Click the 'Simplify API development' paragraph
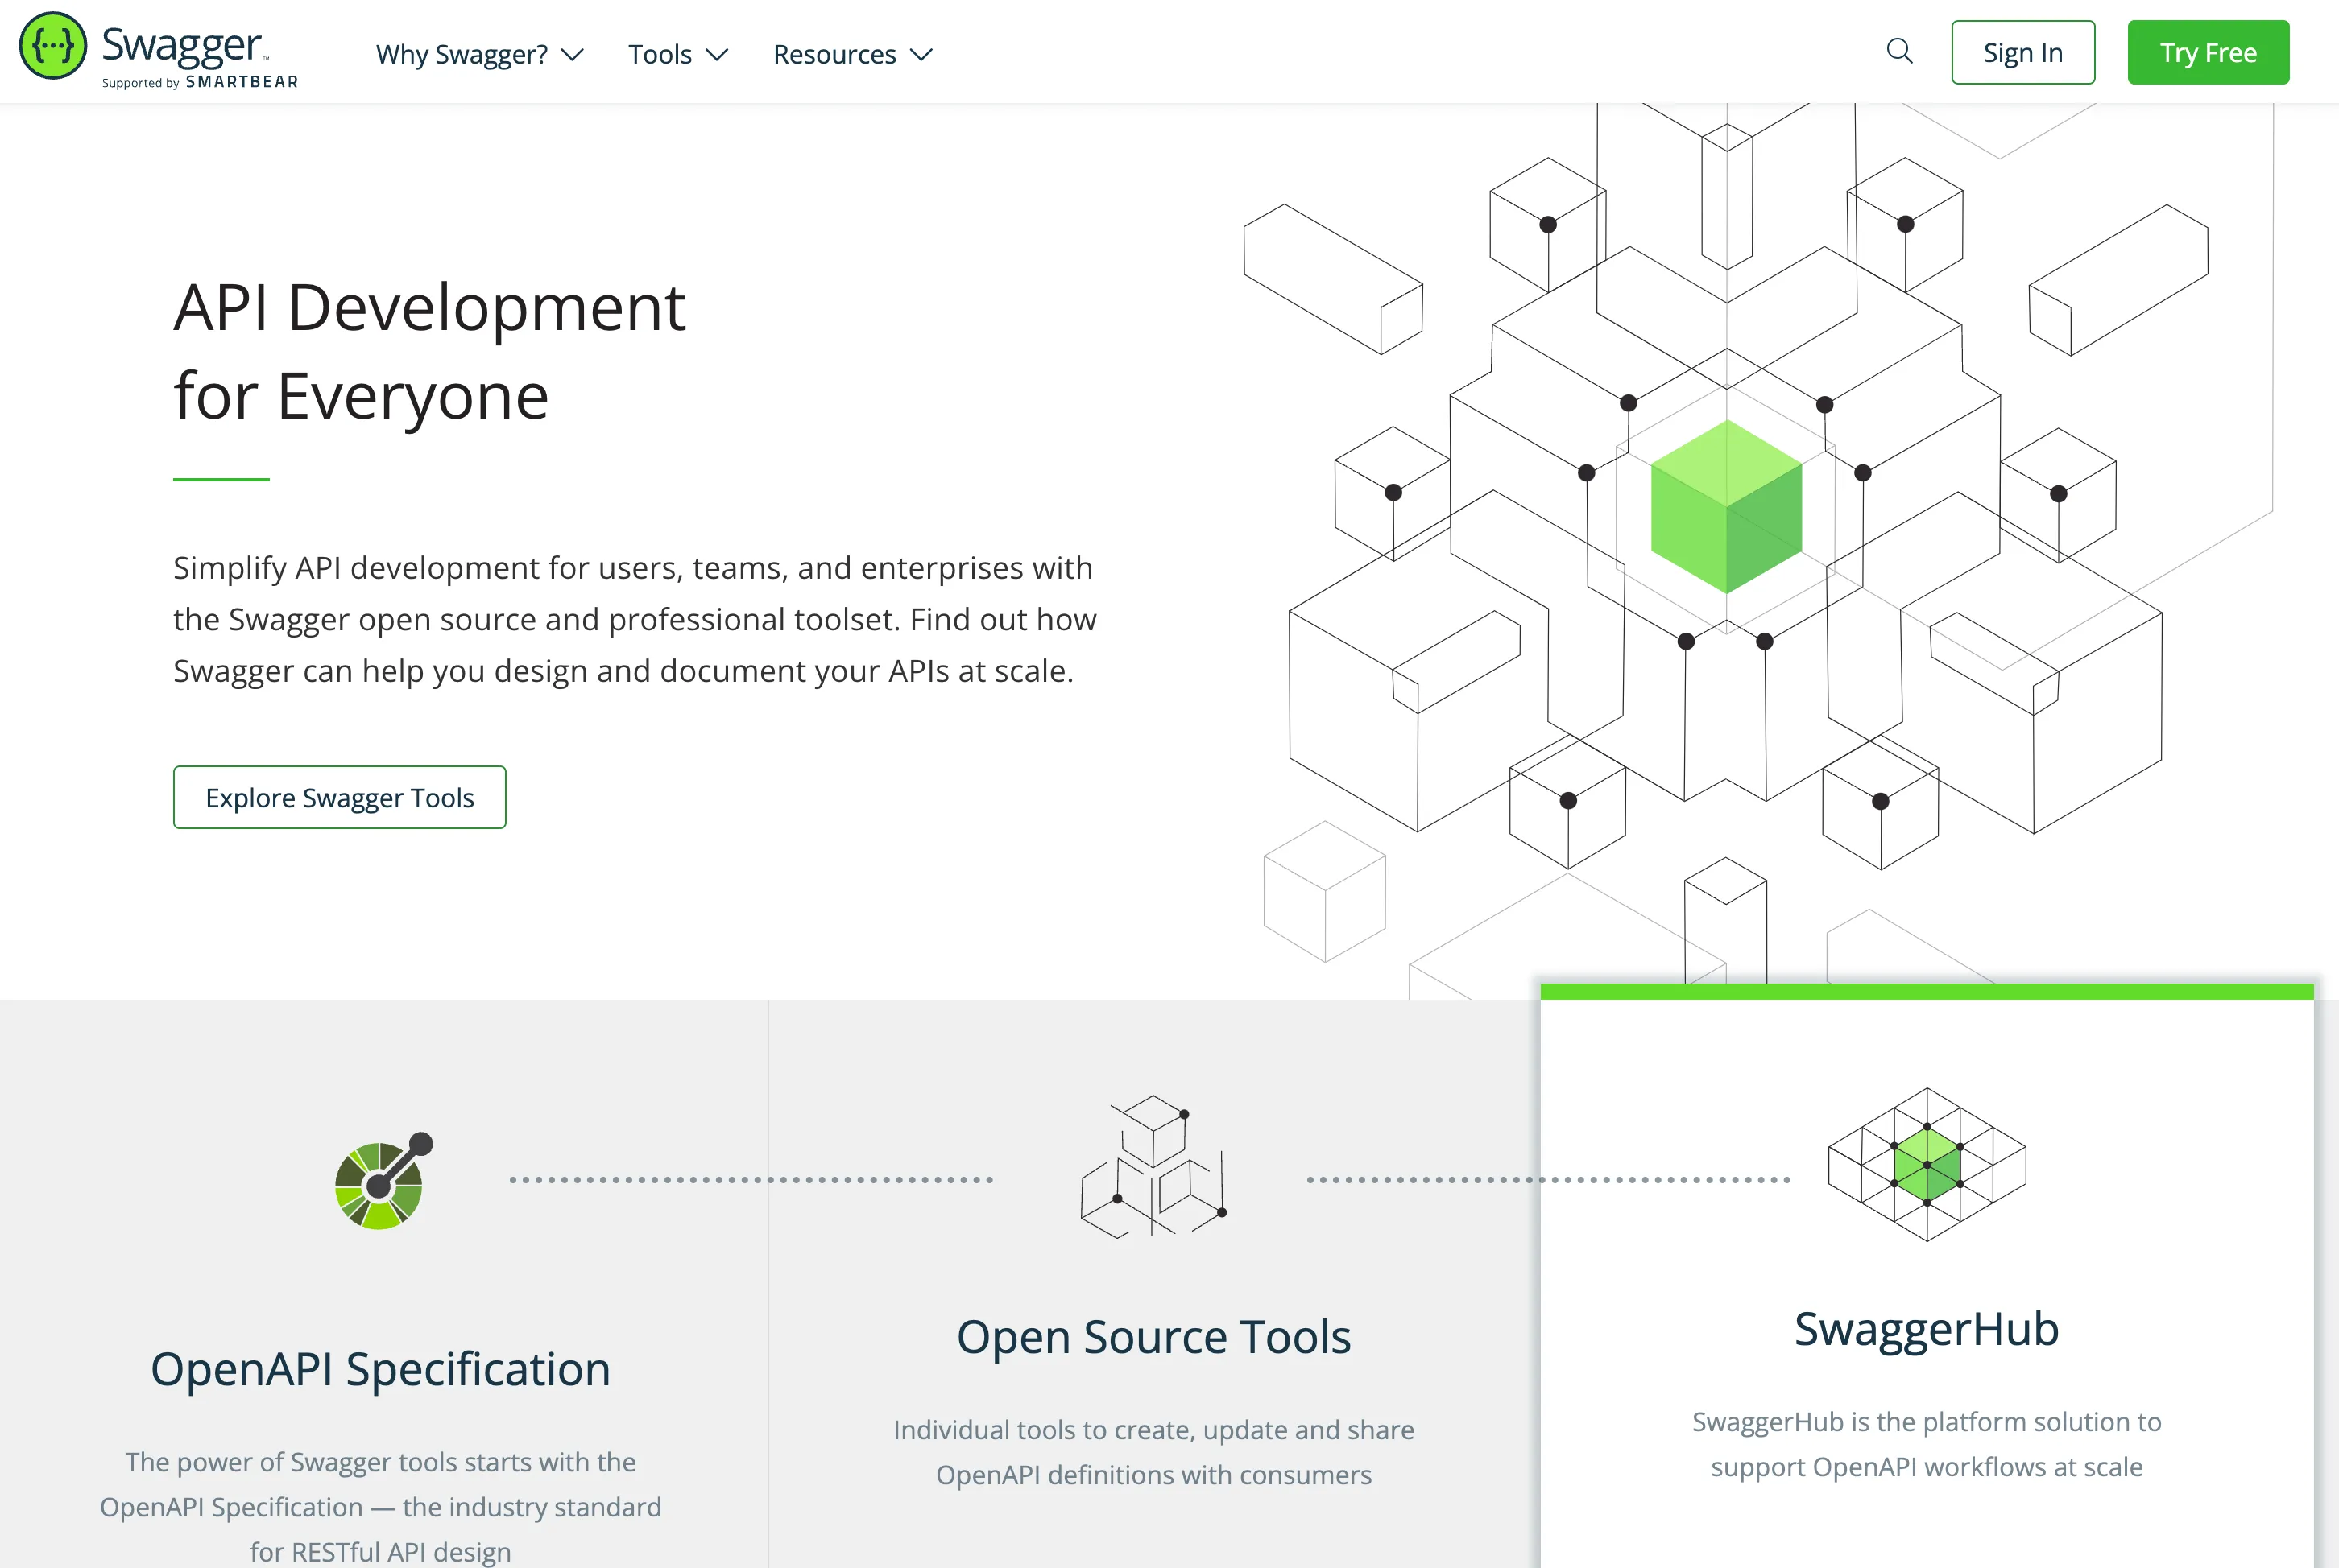The height and width of the screenshot is (1568, 2339). pyautogui.click(x=634, y=619)
